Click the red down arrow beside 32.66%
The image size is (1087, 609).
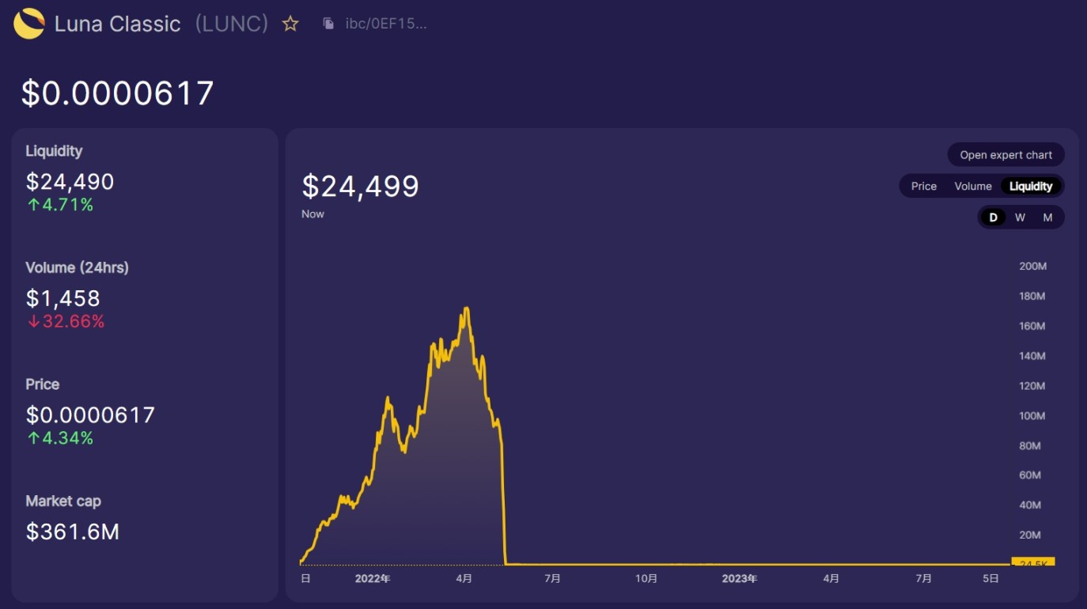32,321
